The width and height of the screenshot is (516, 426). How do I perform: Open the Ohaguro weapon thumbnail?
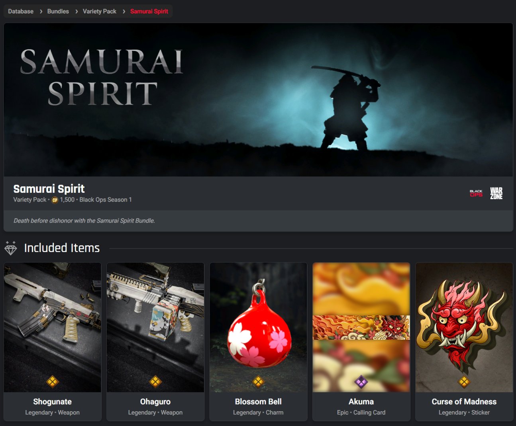point(155,327)
